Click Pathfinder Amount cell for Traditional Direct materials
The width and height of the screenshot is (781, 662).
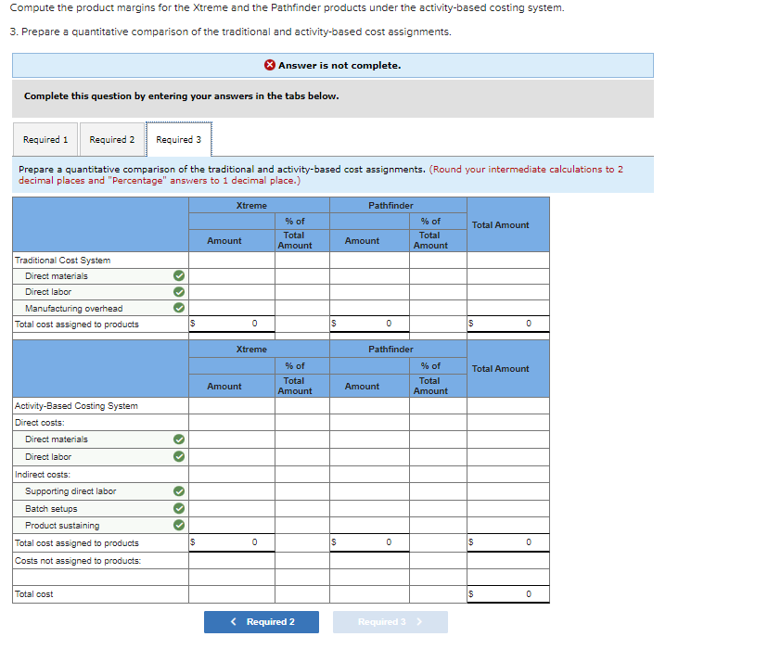pyautogui.click(x=369, y=275)
